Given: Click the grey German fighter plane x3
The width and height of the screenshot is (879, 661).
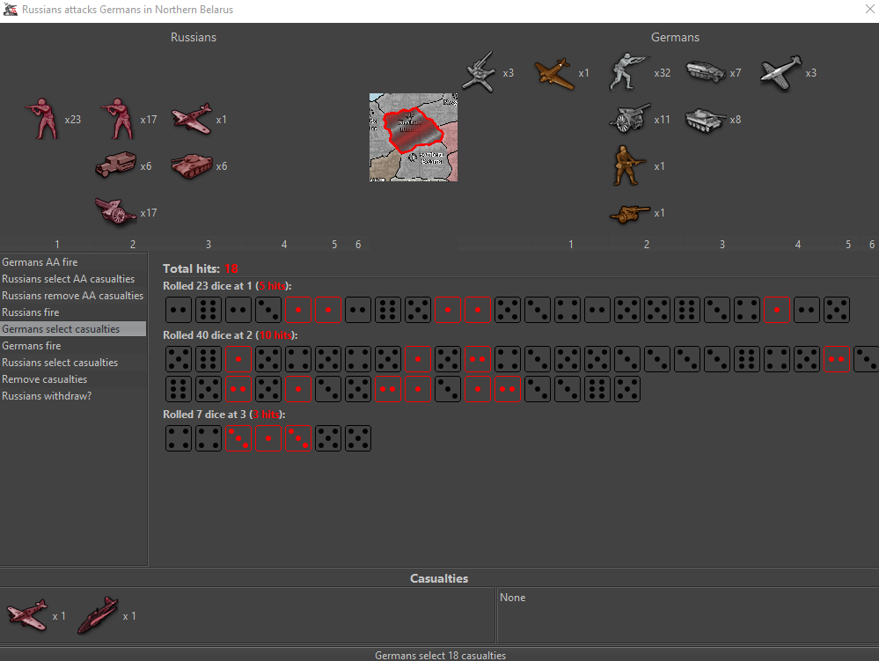Looking at the screenshot, I should (781, 72).
